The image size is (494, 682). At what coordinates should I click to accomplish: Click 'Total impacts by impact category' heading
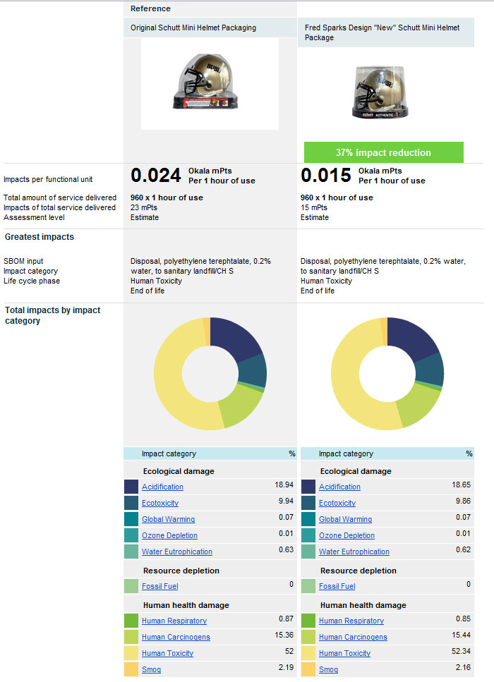tap(52, 315)
